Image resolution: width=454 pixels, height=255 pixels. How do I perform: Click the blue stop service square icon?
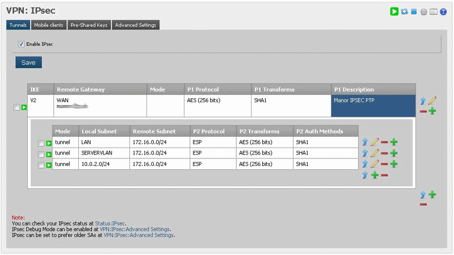(414, 11)
